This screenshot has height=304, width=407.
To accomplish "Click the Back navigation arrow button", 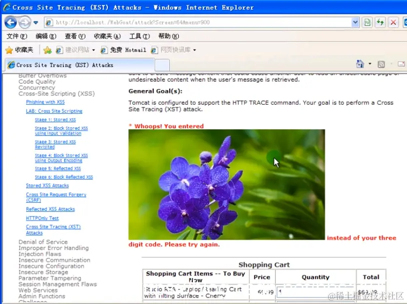I will point(11,23).
